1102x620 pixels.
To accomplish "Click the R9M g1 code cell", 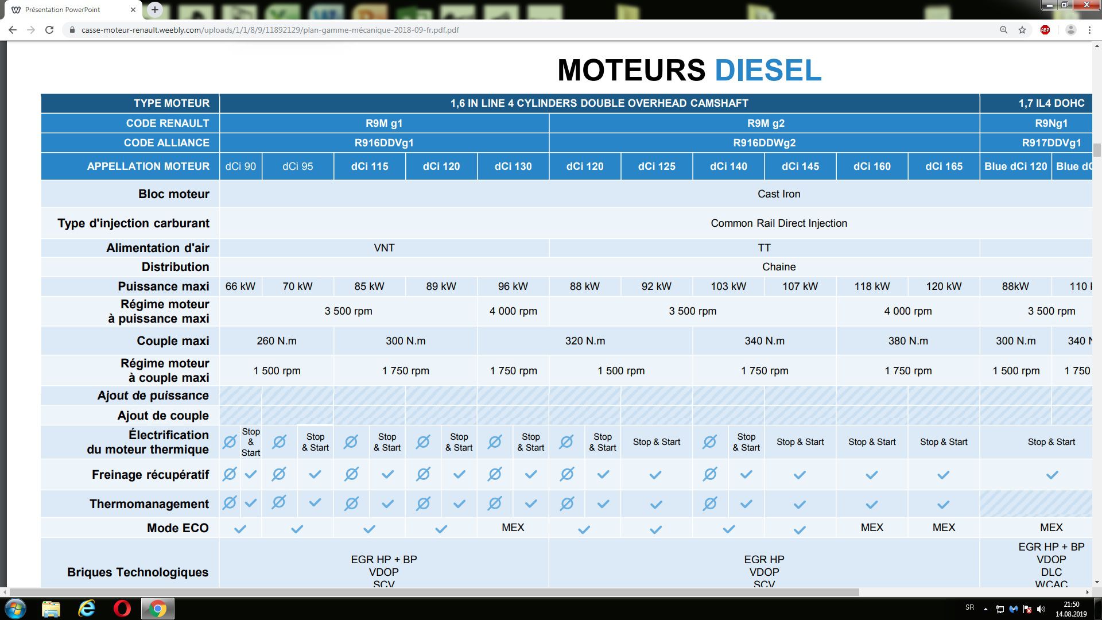I will pos(384,123).
